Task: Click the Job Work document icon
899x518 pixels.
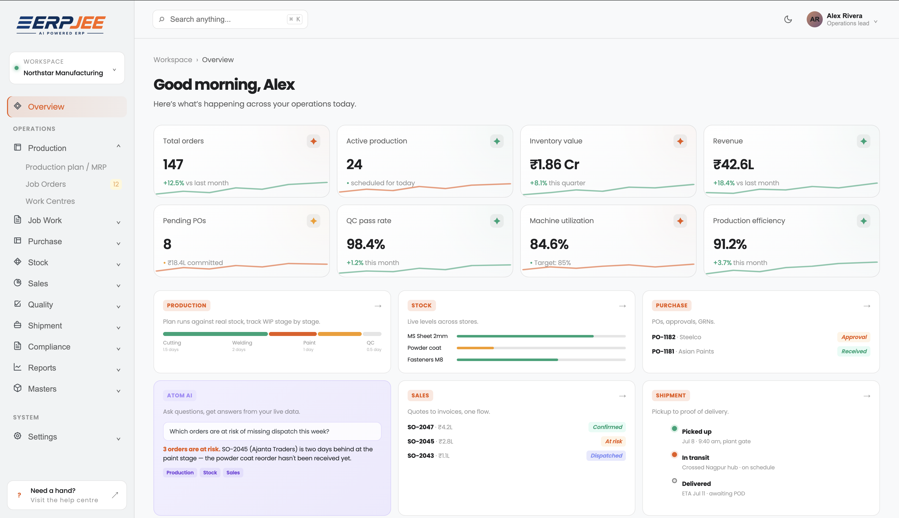Action: coord(18,219)
